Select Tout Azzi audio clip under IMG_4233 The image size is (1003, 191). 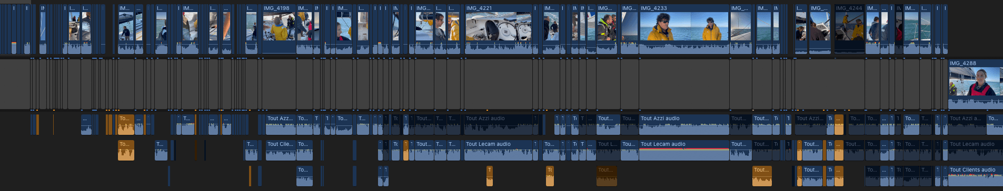coord(684,125)
